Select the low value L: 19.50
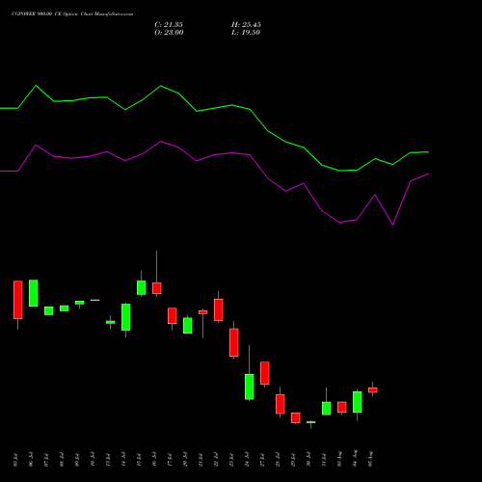The image size is (482, 482). (x=246, y=33)
